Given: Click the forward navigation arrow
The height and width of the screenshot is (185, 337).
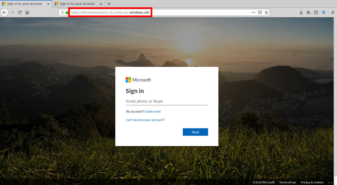Looking at the screenshot, I should coord(12,12).
